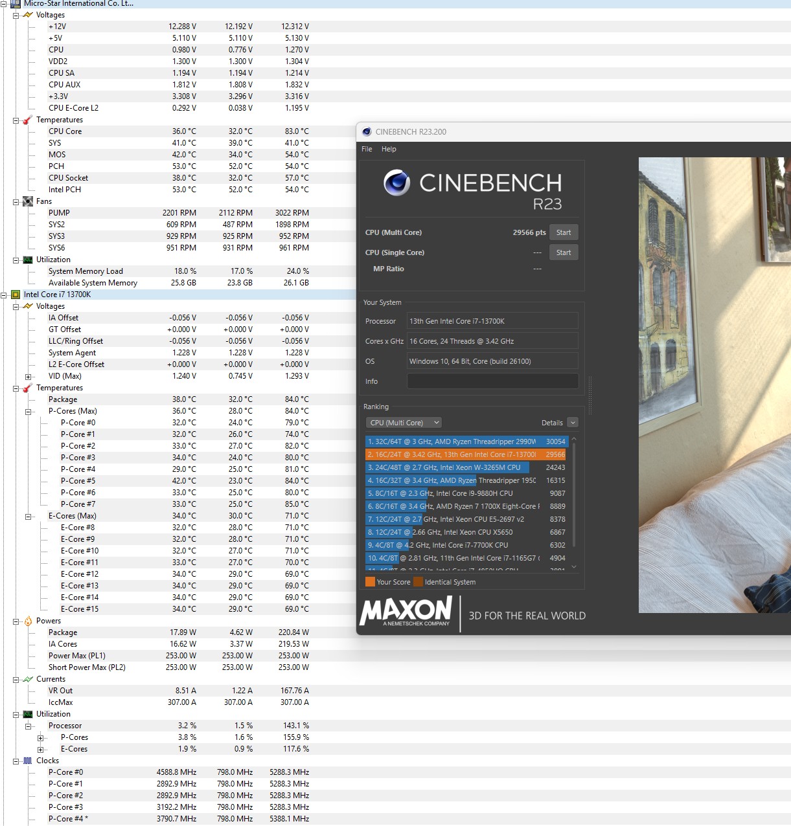This screenshot has height=826, width=791.
Task: Select the Core i9-9880H ranking entry
Action: pos(466,493)
